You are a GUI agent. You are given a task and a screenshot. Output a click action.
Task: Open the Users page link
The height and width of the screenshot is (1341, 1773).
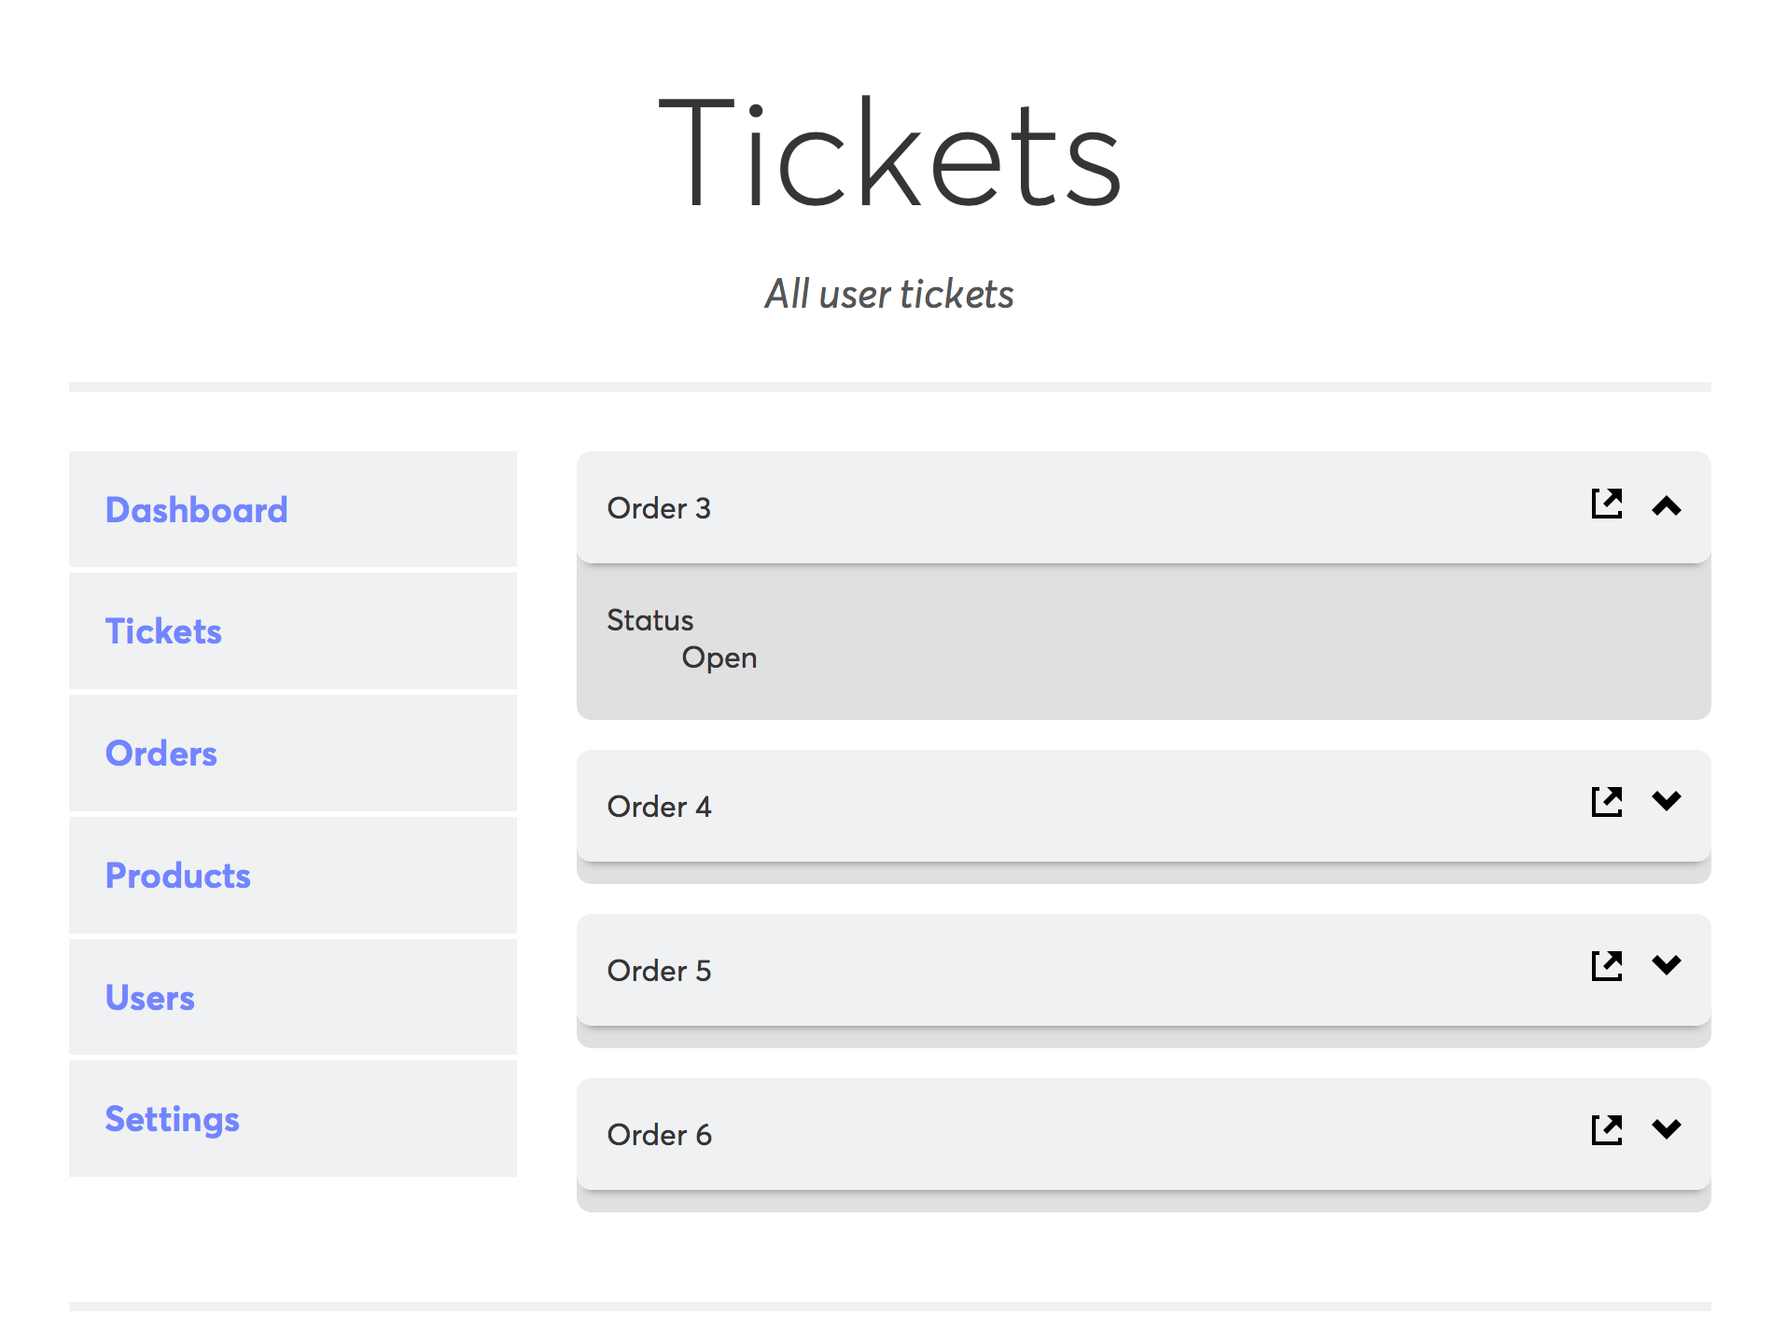coord(149,998)
